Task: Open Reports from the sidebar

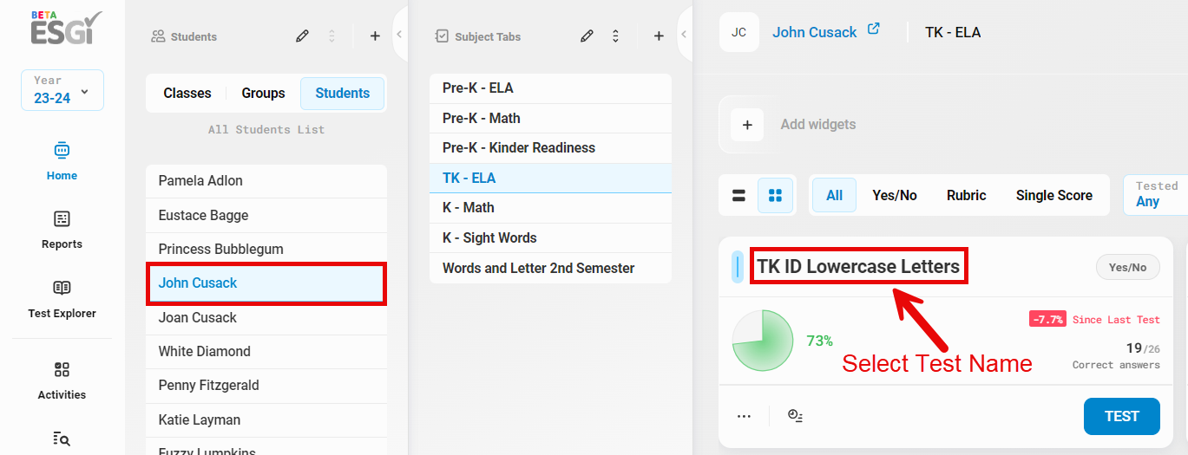Action: (62, 230)
